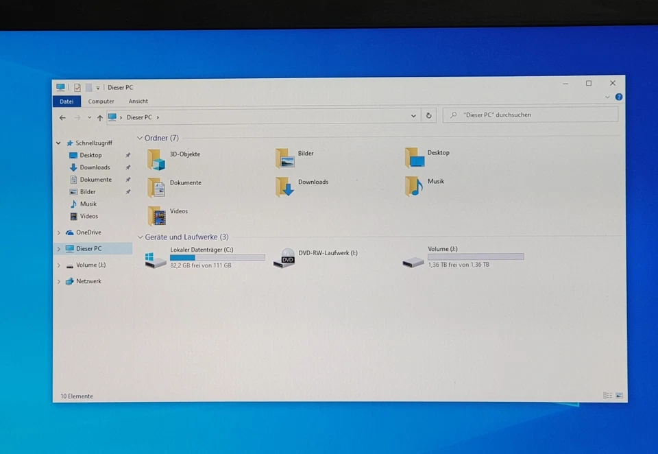Open the Datei menu tab

66,101
